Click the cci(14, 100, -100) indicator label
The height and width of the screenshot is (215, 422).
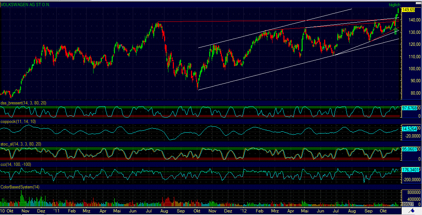15,164
